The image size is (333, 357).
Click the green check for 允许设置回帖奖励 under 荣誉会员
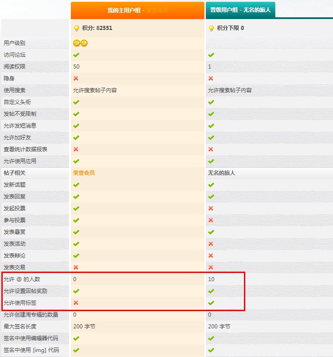tap(76, 291)
